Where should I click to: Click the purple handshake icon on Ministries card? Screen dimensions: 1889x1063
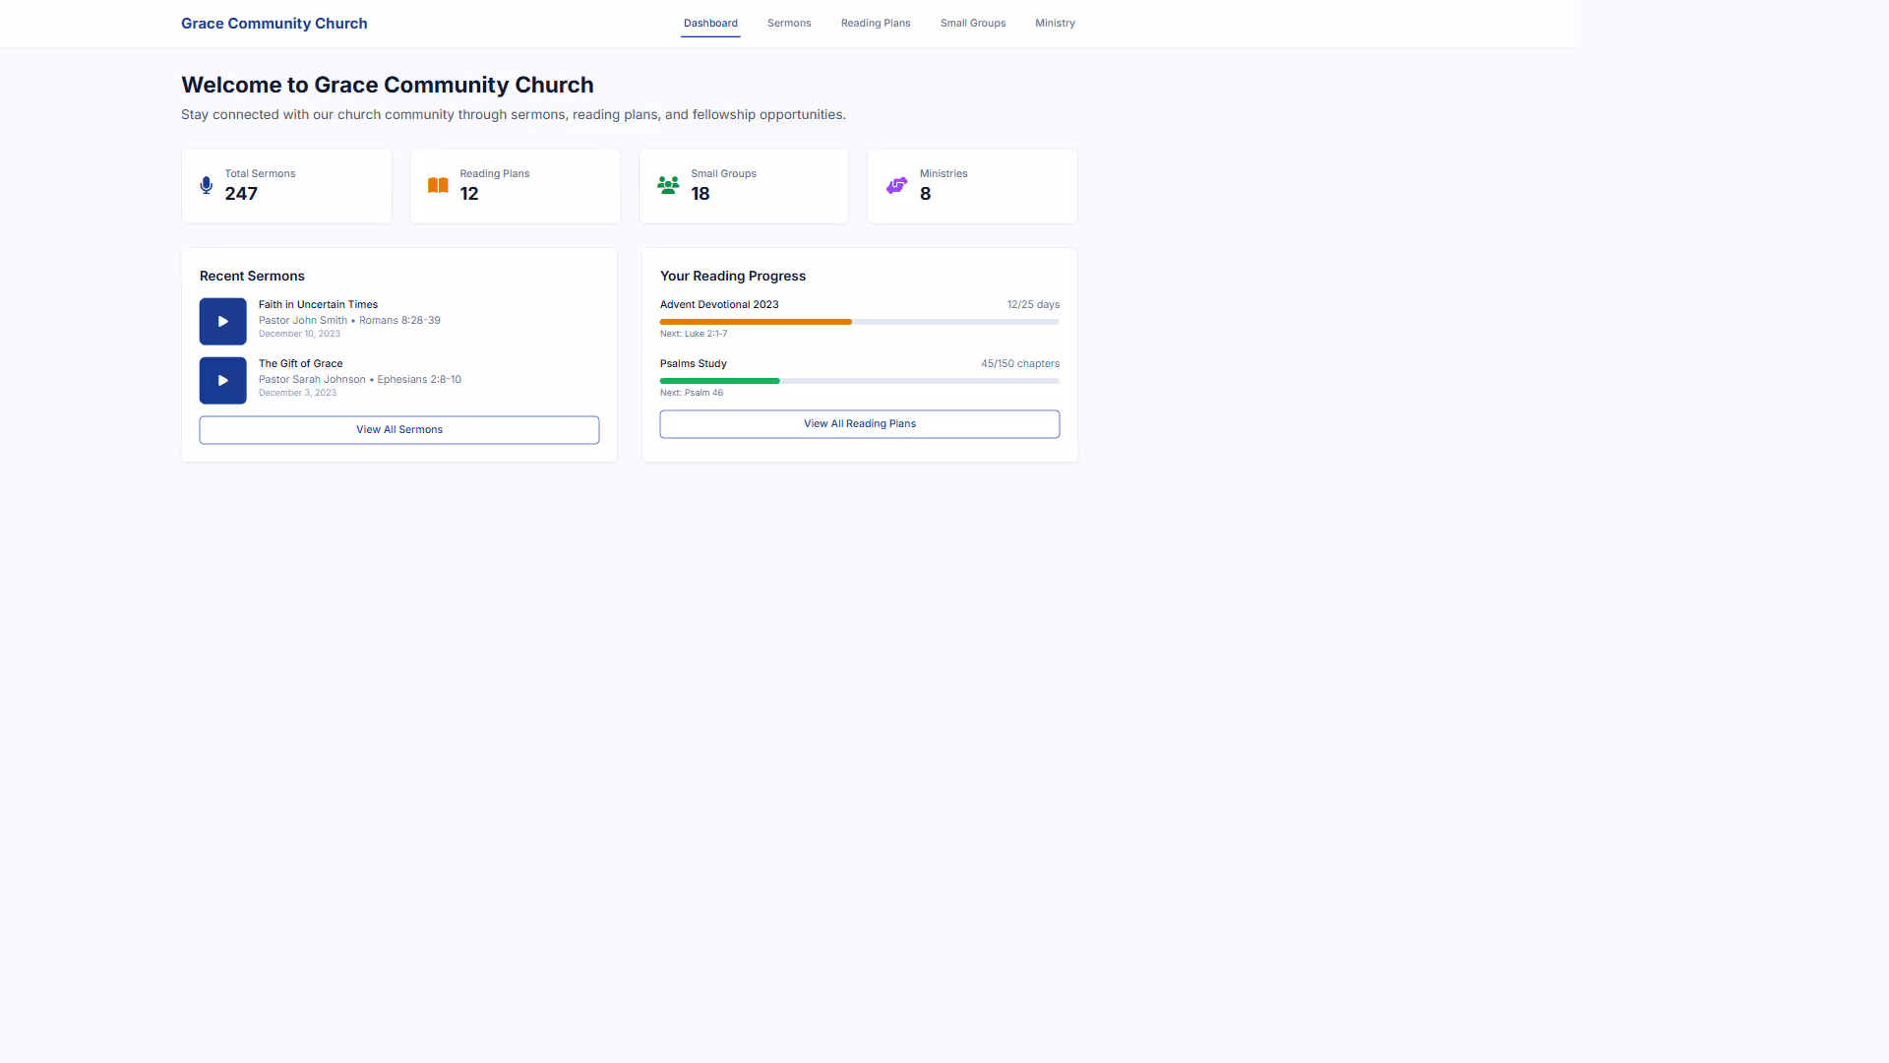[896, 185]
